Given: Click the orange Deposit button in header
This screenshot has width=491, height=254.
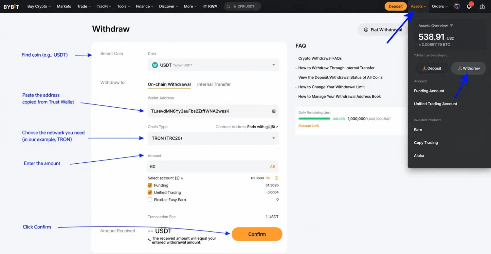Looking at the screenshot, I should point(396,6).
